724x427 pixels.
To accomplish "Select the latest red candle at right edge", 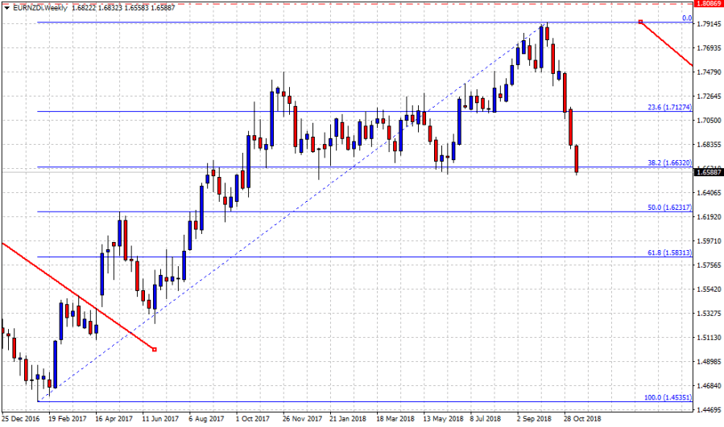I will [x=577, y=158].
